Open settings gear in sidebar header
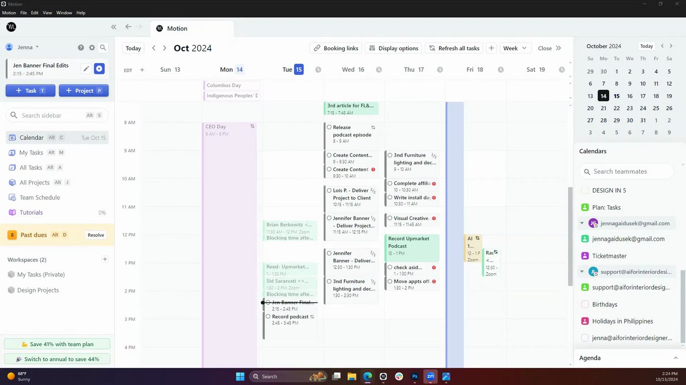Image resolution: width=686 pixels, height=385 pixels. [92, 48]
